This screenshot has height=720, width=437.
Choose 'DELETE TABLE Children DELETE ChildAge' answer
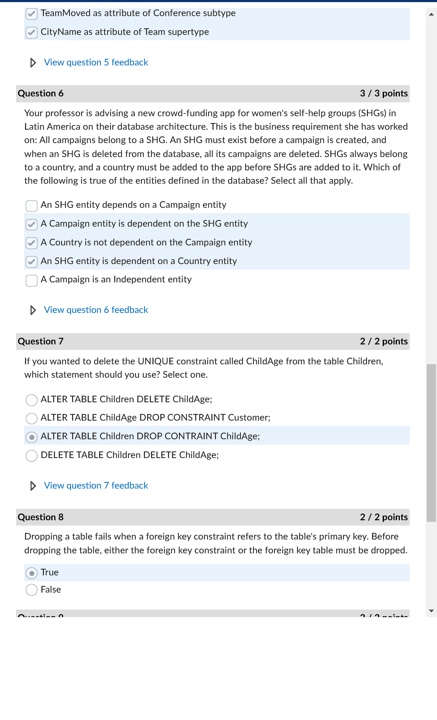click(32, 455)
